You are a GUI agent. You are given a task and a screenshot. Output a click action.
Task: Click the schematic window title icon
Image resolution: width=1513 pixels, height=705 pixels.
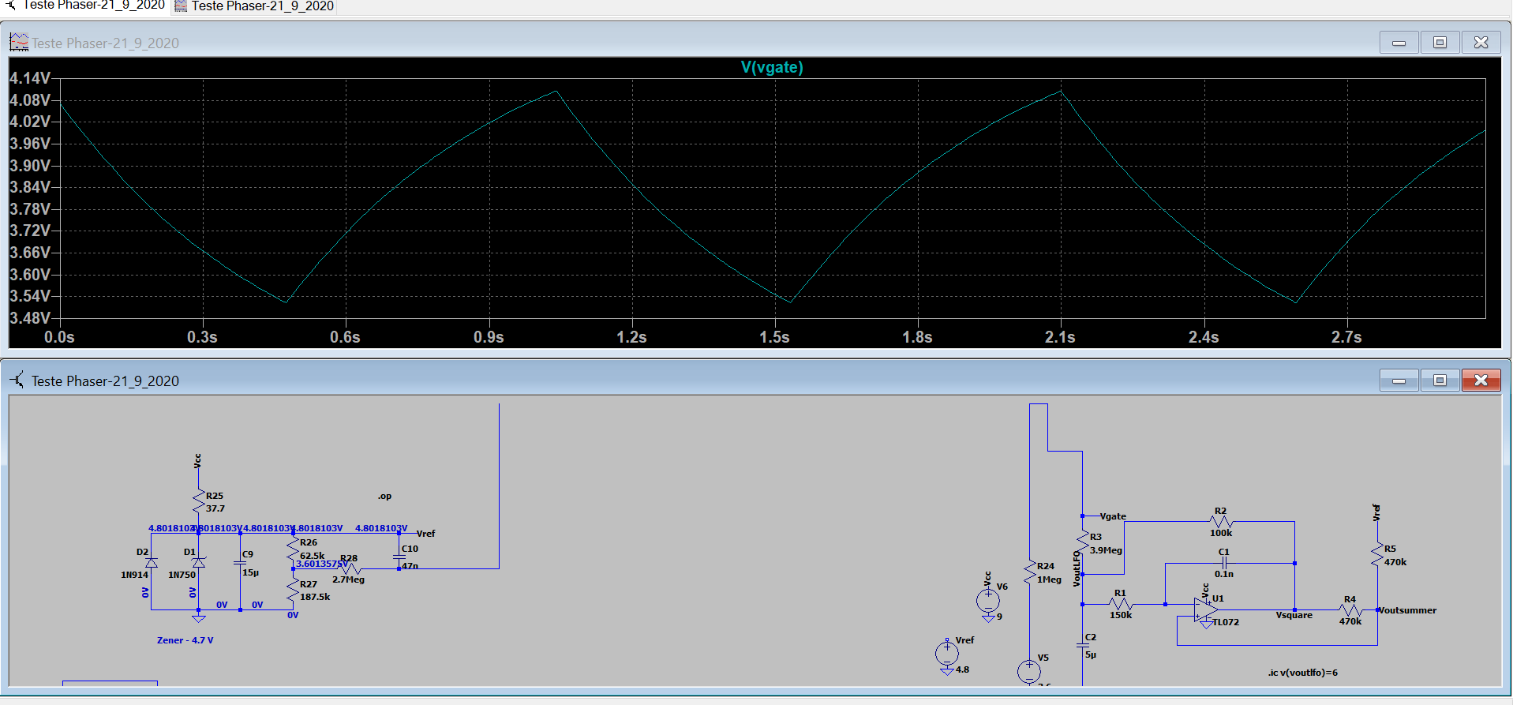tap(17, 381)
